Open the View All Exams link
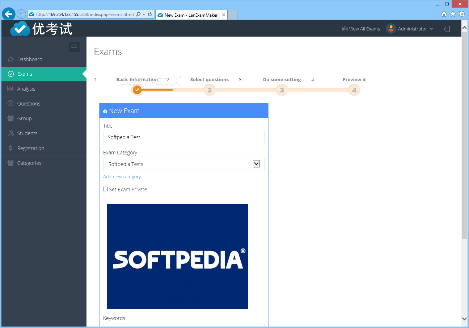 click(x=364, y=29)
